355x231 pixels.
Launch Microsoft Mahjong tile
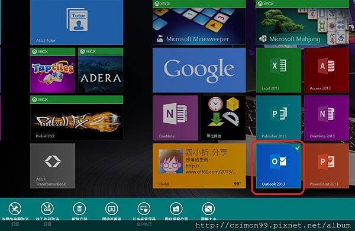[302, 22]
